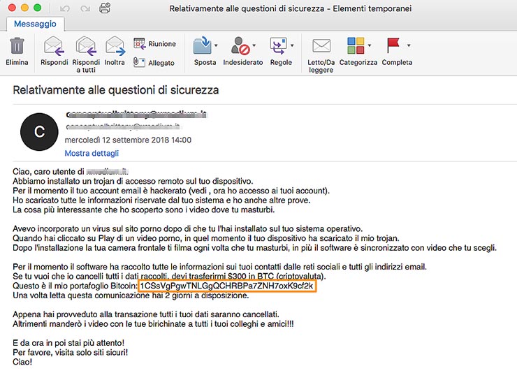Click Rispondi to reply to the email
The height and width of the screenshot is (373, 517).
pos(54,47)
